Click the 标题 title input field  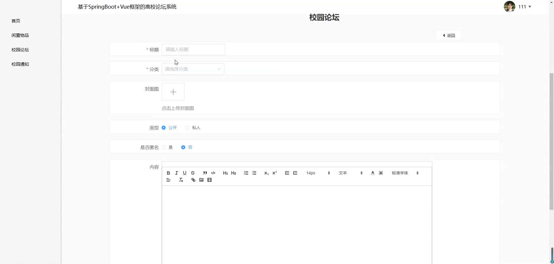[x=193, y=50]
